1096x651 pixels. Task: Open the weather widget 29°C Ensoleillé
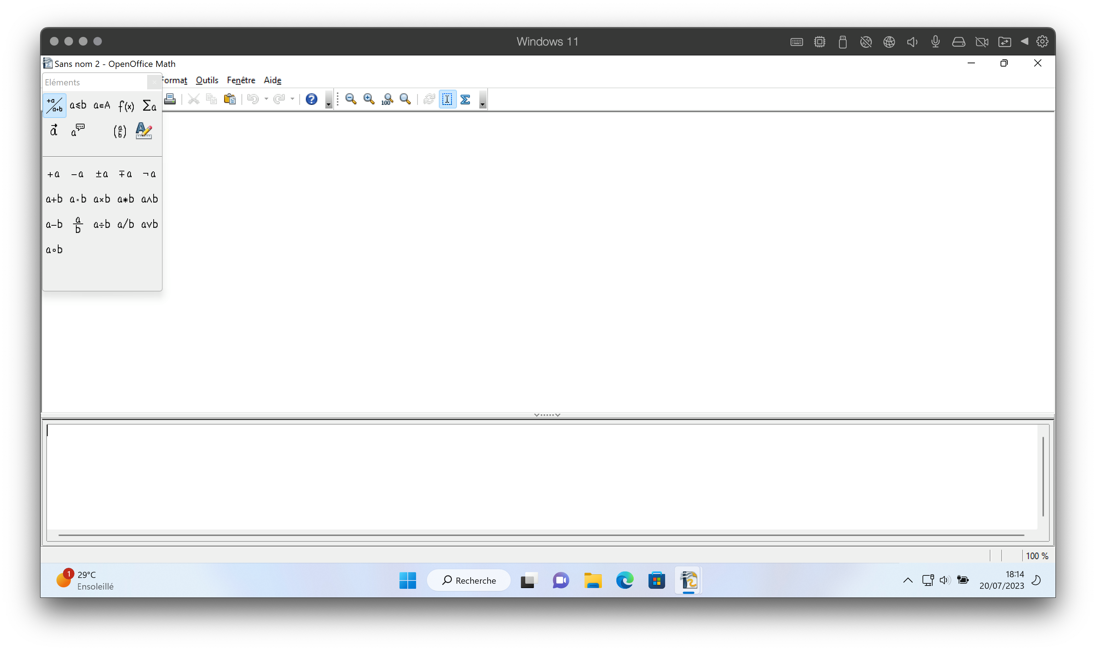[85, 580]
